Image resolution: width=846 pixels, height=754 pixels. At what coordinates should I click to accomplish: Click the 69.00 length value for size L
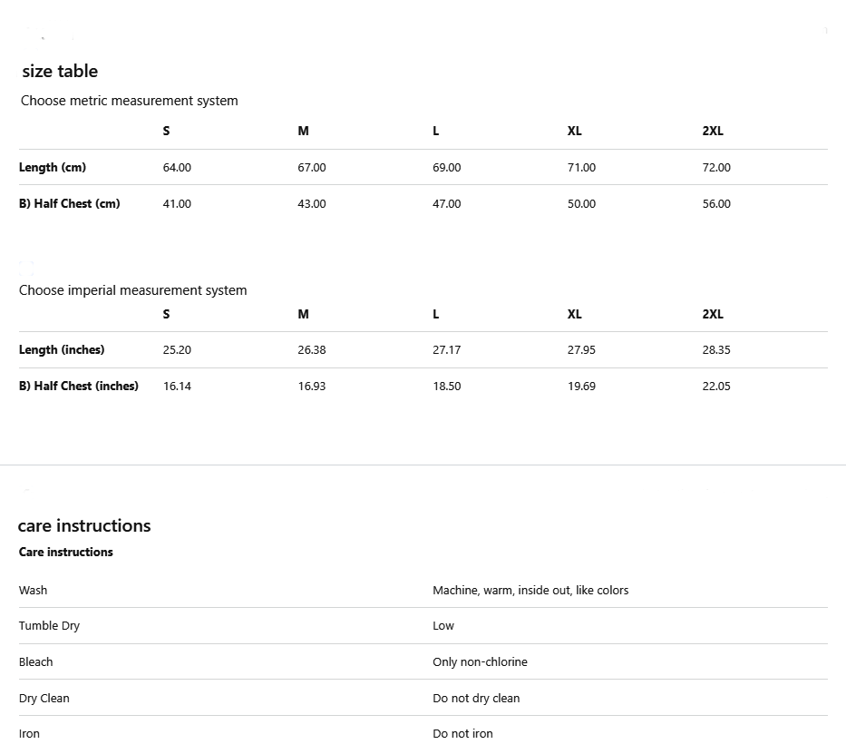447,167
